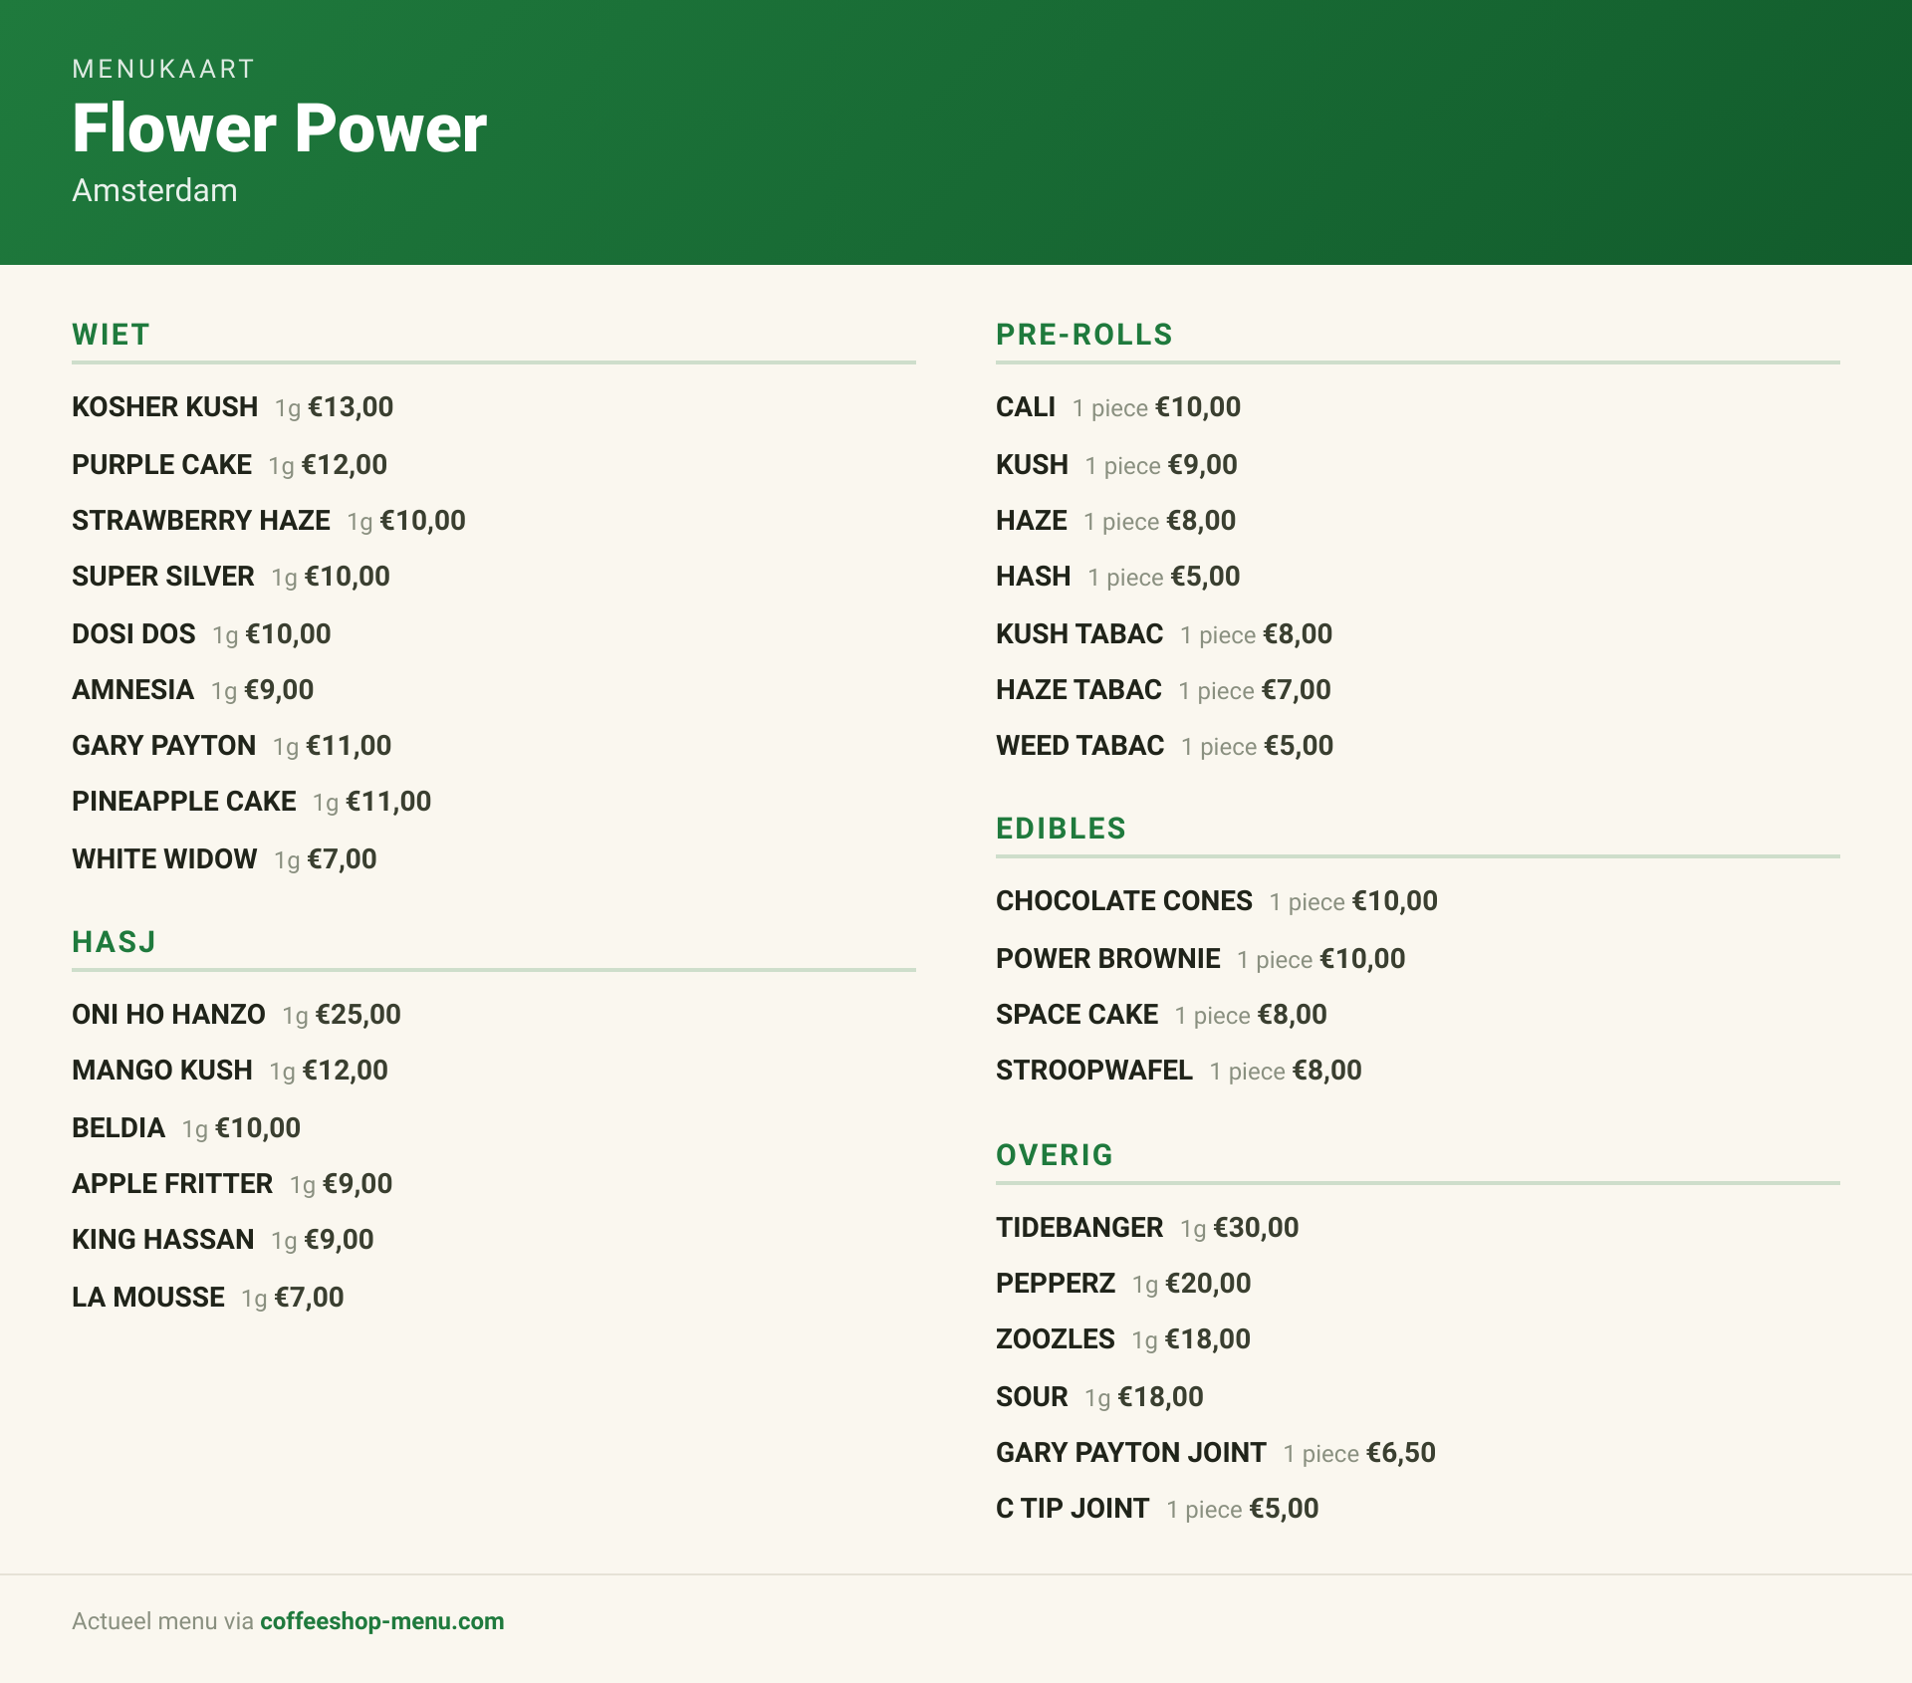The image size is (1912, 1683).
Task: Click the STRAWBERRY HAZE item
Action: pos(269,521)
